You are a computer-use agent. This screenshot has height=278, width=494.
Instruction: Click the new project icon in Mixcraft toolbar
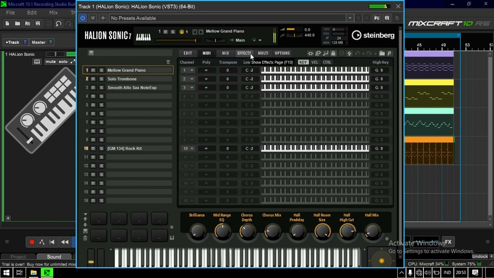point(7,24)
